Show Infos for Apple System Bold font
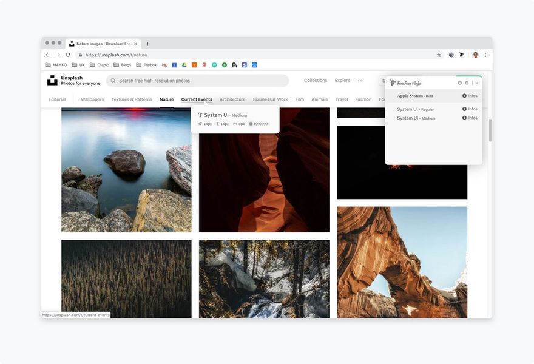The height and width of the screenshot is (364, 534). 470,96
